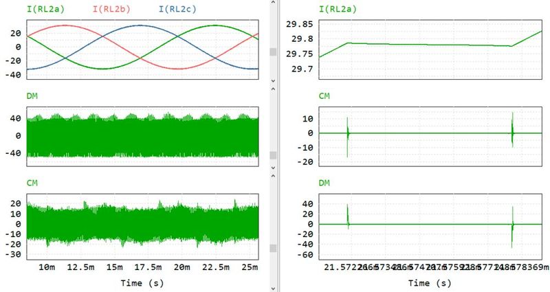Click the Time (s) axis label under right plots

click(430, 283)
